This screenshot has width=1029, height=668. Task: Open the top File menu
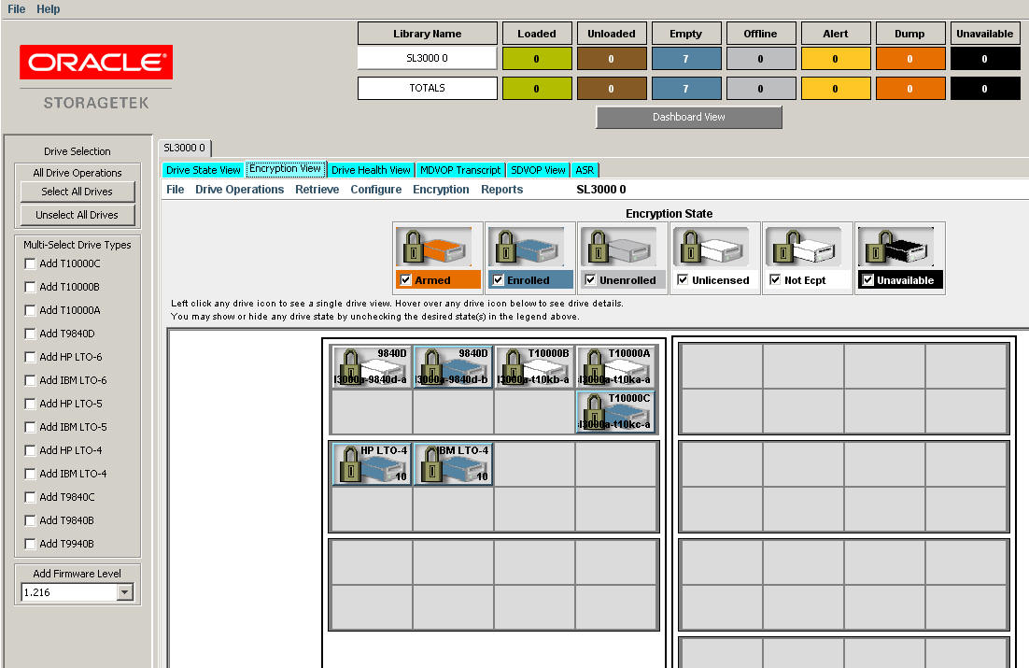tap(17, 9)
